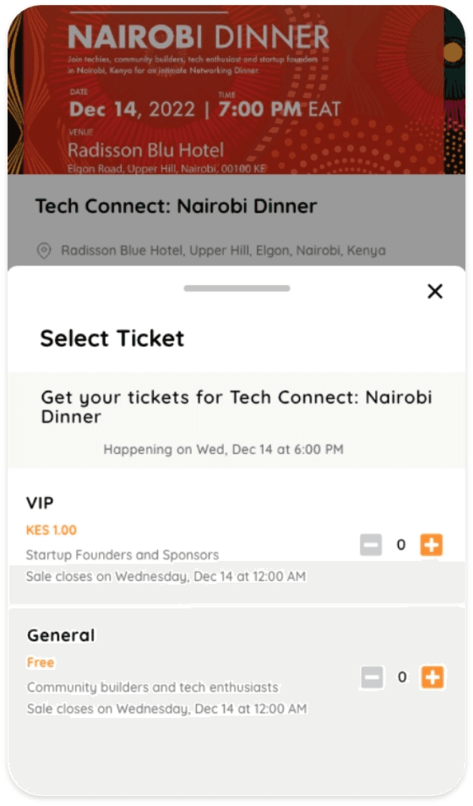The width and height of the screenshot is (473, 806).
Task: Tap the Tech Connect: Nairobi Dinner title
Action: click(x=176, y=206)
